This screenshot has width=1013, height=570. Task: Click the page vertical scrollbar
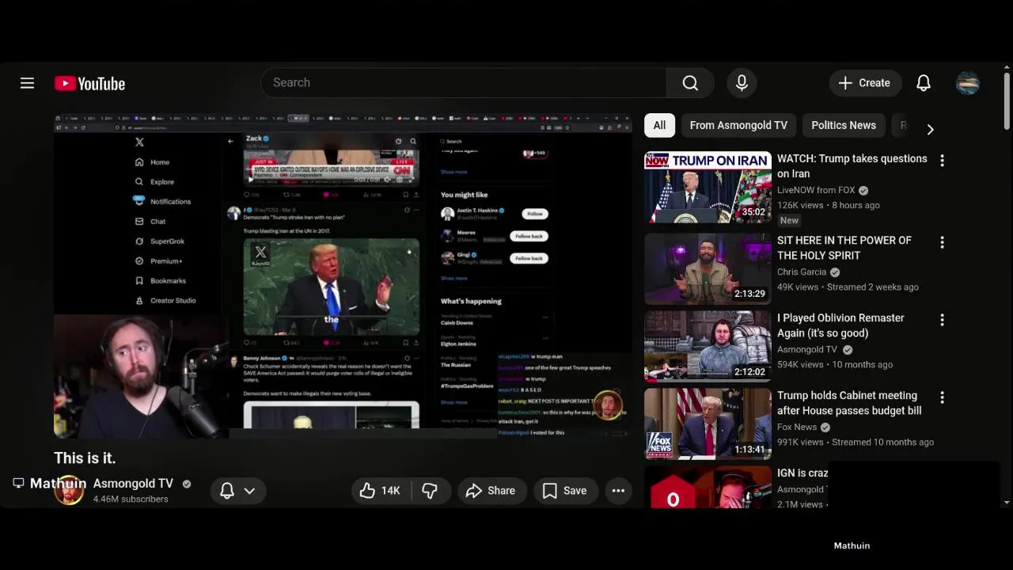point(1007,101)
